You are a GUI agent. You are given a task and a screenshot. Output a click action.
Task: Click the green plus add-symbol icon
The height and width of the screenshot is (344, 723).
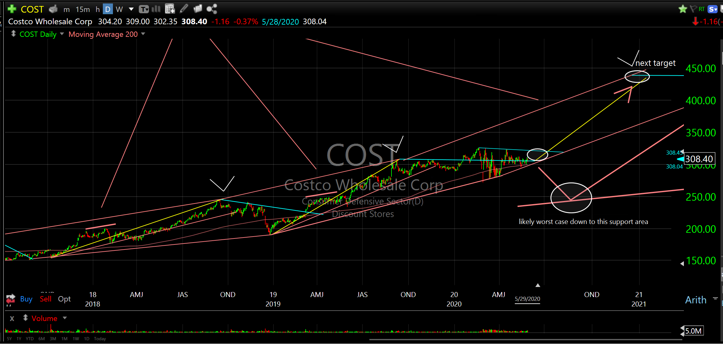[12, 9]
